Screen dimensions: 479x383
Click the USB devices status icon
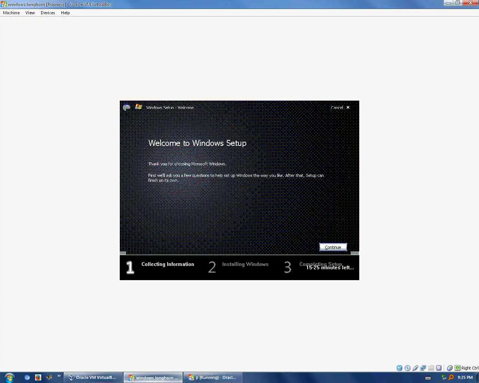[x=415, y=368]
